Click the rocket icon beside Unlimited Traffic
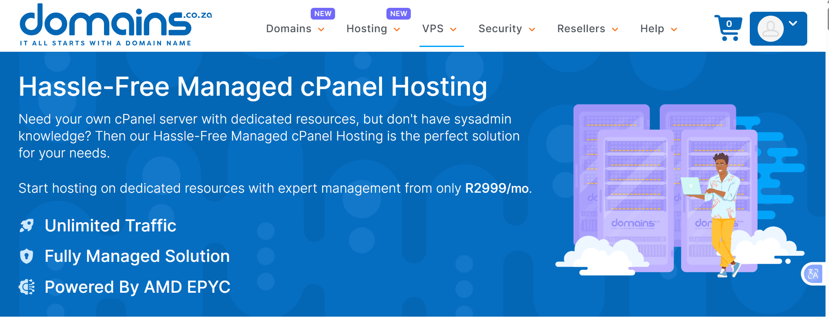Screen dimensions: 829x321 point(27,225)
